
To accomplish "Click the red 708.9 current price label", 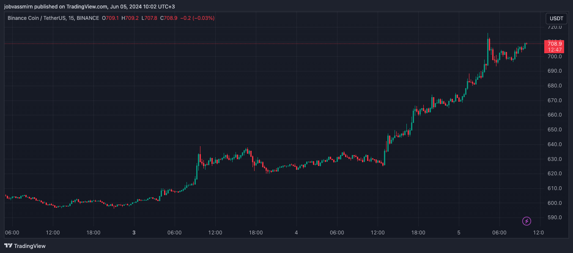I will (554, 44).
